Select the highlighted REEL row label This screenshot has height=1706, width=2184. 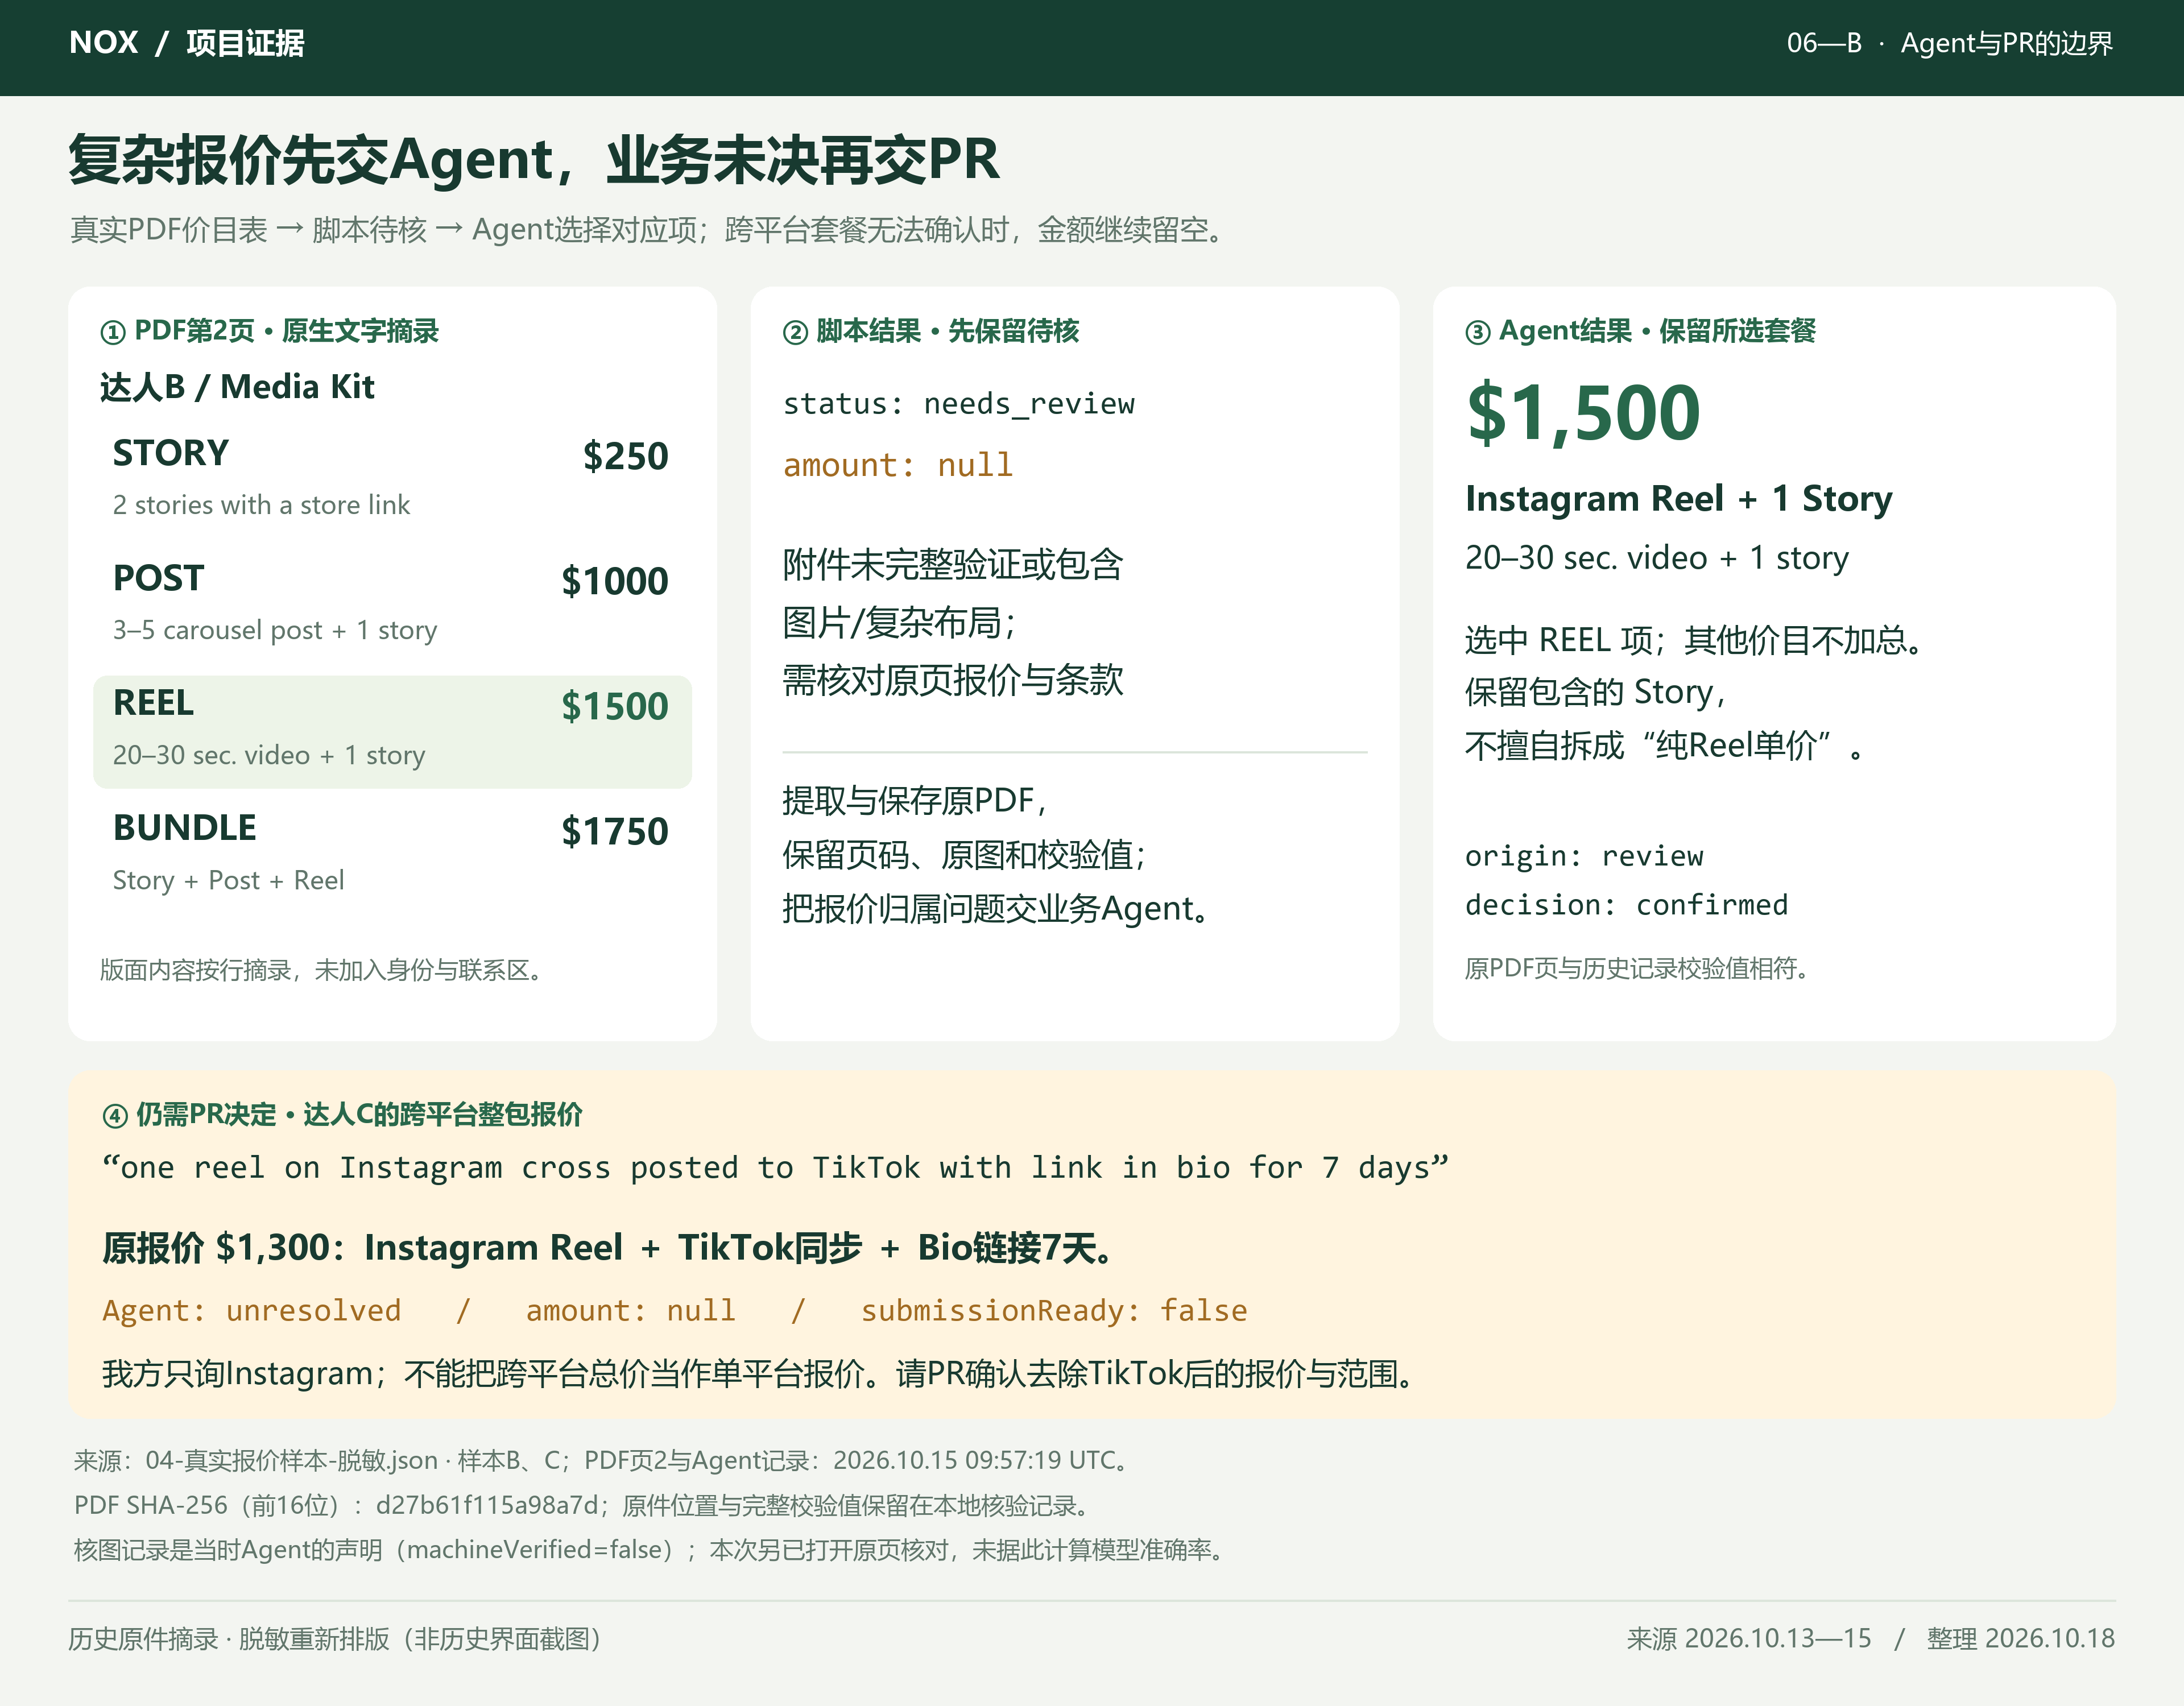coord(153,703)
